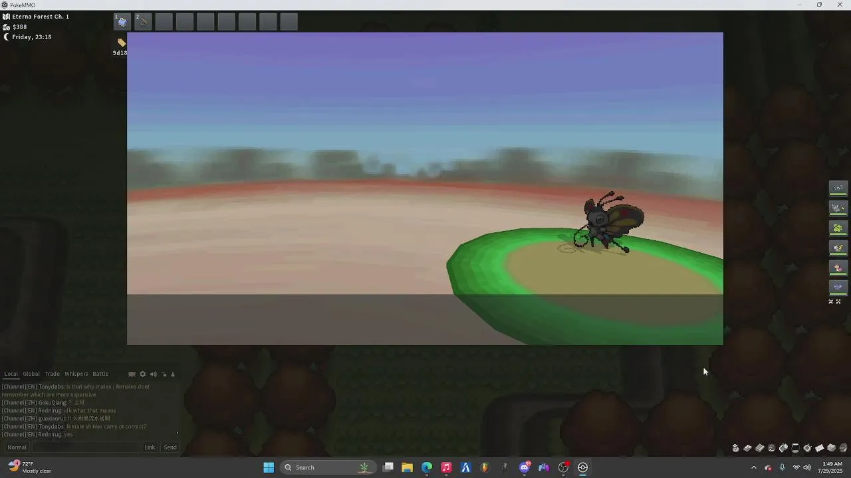Open Discord from the taskbar
This screenshot has height=478, width=851.
[525, 467]
